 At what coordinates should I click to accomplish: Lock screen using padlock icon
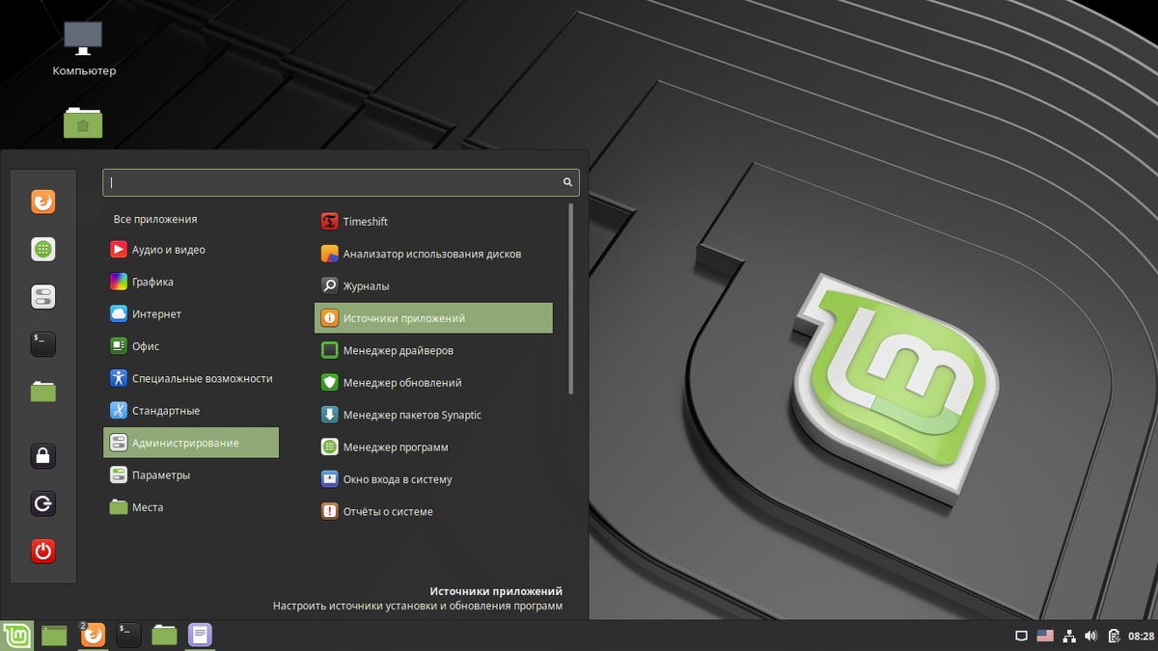click(42, 455)
